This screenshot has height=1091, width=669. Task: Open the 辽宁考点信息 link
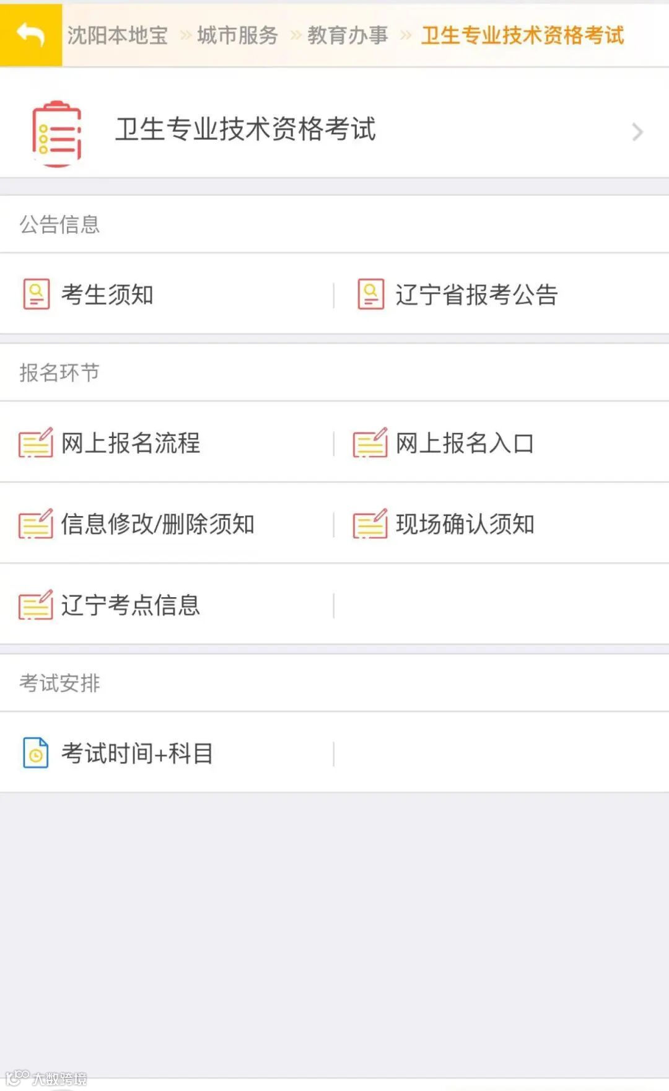click(x=131, y=605)
